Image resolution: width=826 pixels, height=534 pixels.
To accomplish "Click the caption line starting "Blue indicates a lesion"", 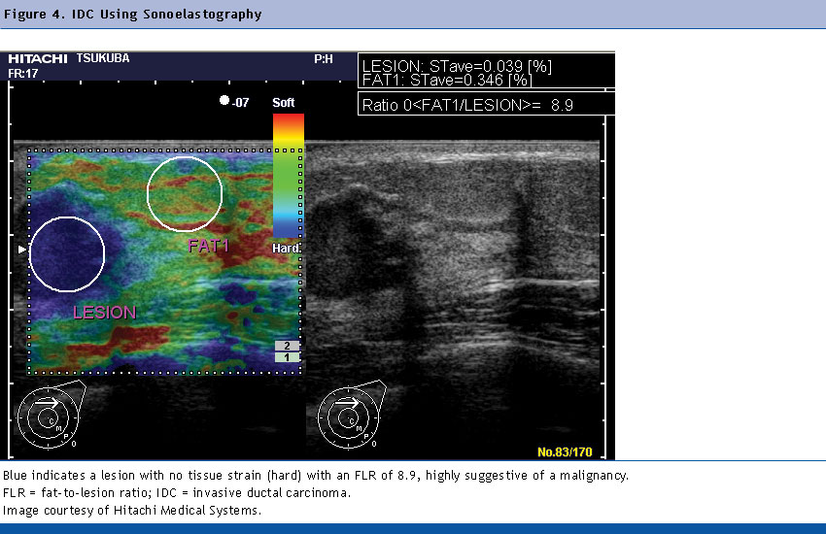I will pyautogui.click(x=316, y=476).
